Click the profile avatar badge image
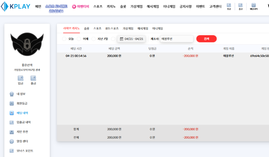 [x=27, y=44]
